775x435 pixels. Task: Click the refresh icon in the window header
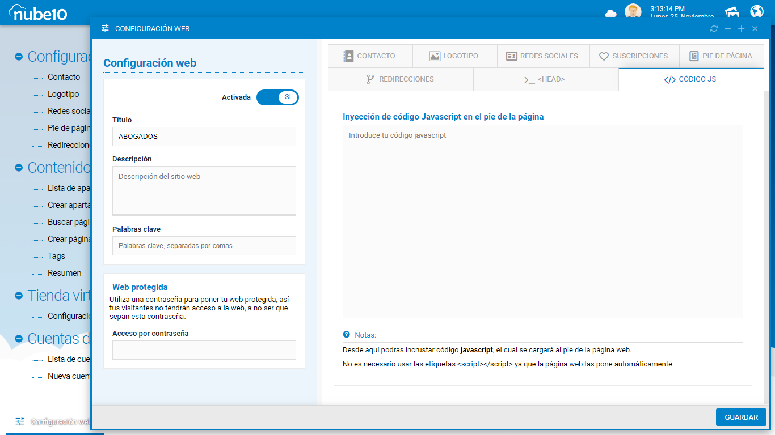[x=714, y=29]
